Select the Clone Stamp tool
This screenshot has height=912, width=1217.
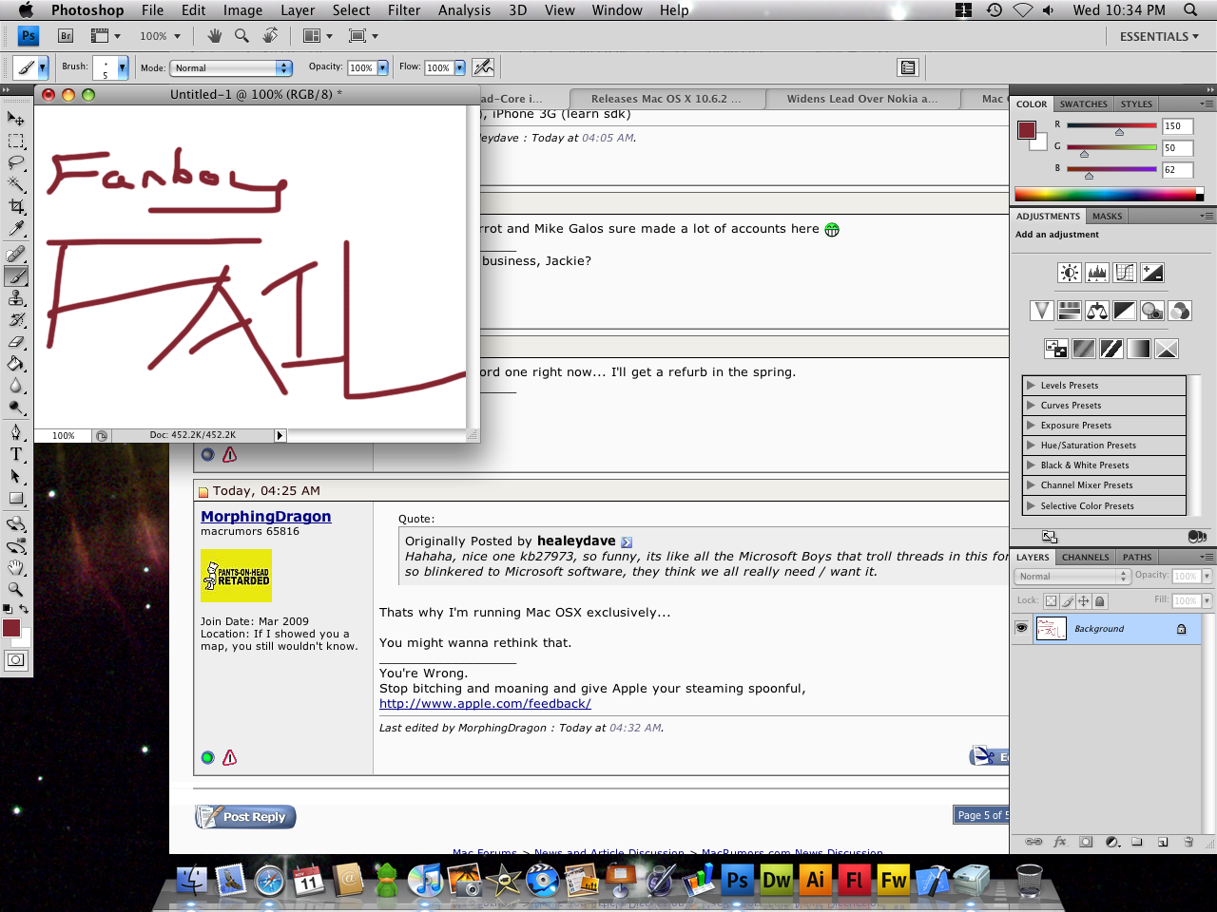(x=16, y=298)
